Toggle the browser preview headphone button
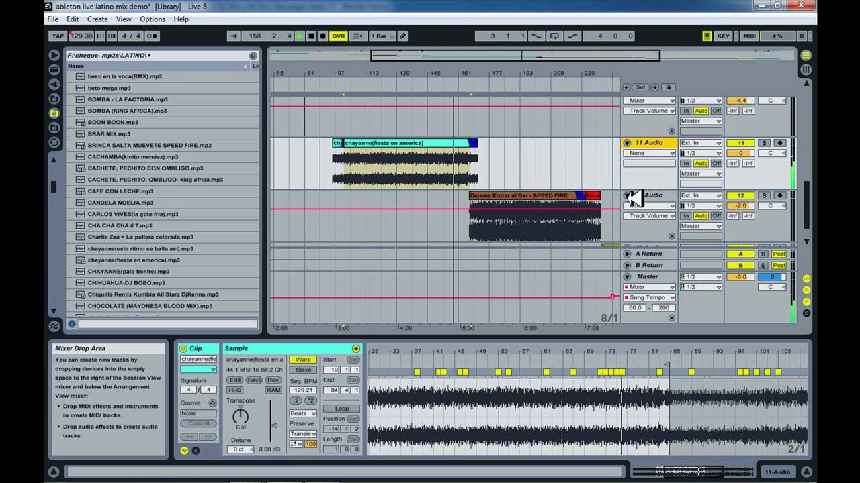Image resolution: width=860 pixels, height=483 pixels. tap(72, 324)
